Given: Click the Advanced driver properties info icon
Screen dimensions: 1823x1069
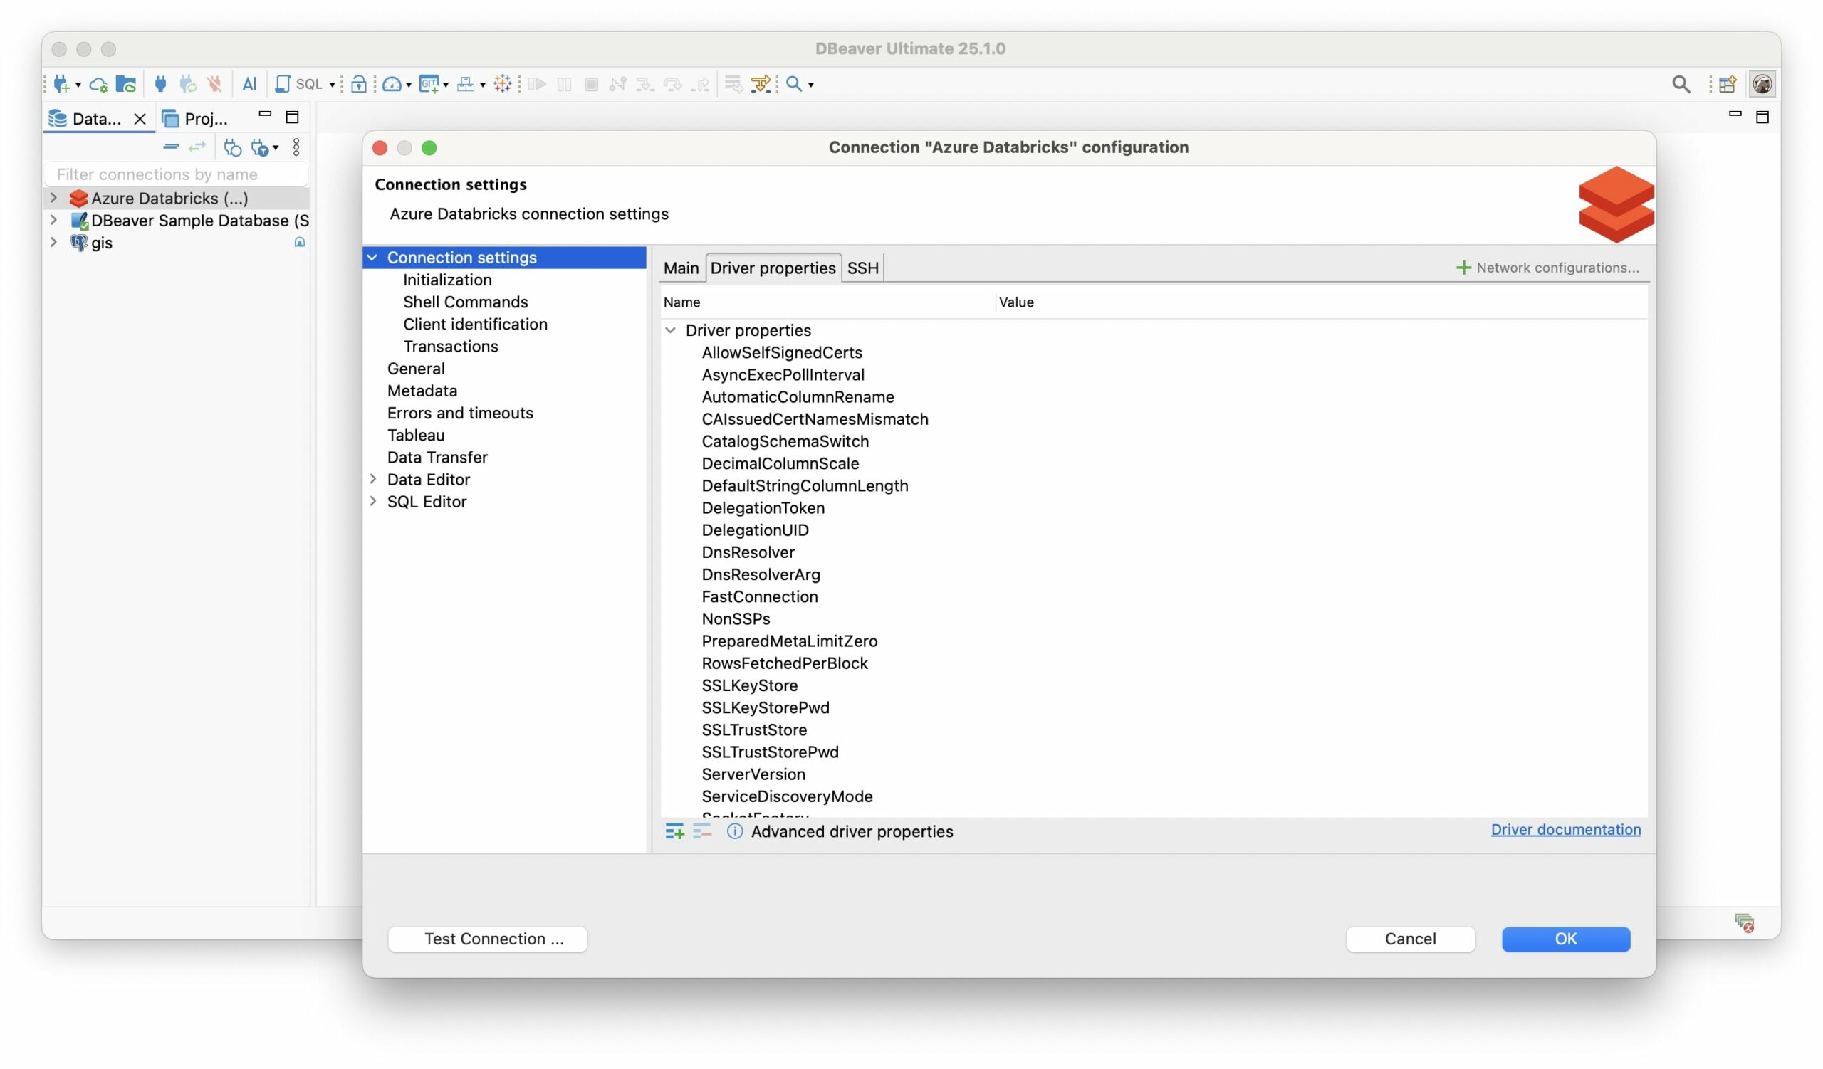Looking at the screenshot, I should (x=735, y=832).
